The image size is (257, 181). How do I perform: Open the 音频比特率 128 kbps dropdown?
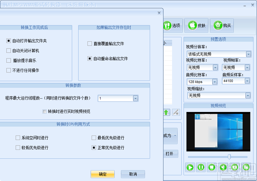(x=215, y=82)
